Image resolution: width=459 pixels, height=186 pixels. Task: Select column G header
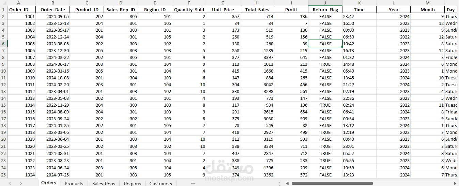coord(223,3)
